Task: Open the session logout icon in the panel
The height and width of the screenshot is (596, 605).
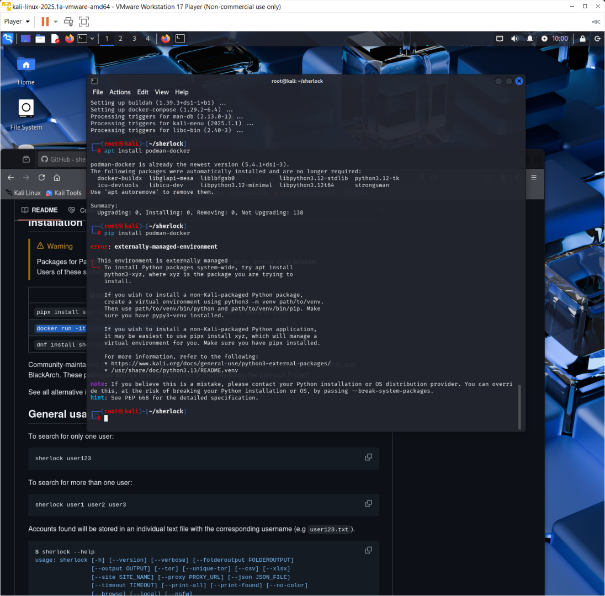Action: click(x=597, y=39)
